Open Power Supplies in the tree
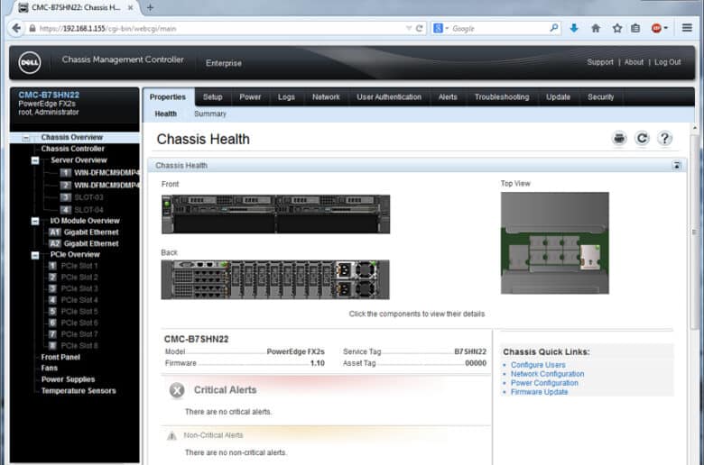Image resolution: width=704 pixels, height=465 pixels. pyautogui.click(x=68, y=379)
